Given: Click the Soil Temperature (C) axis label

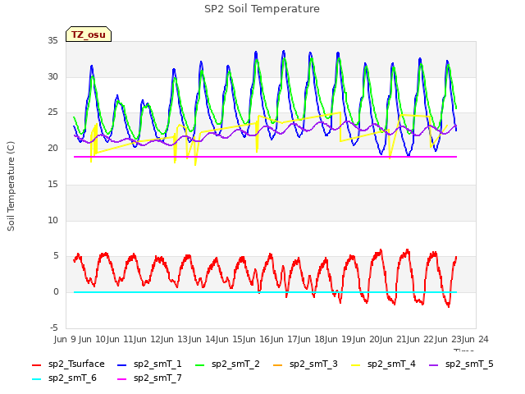Looking at the screenshot, I should (11, 186).
